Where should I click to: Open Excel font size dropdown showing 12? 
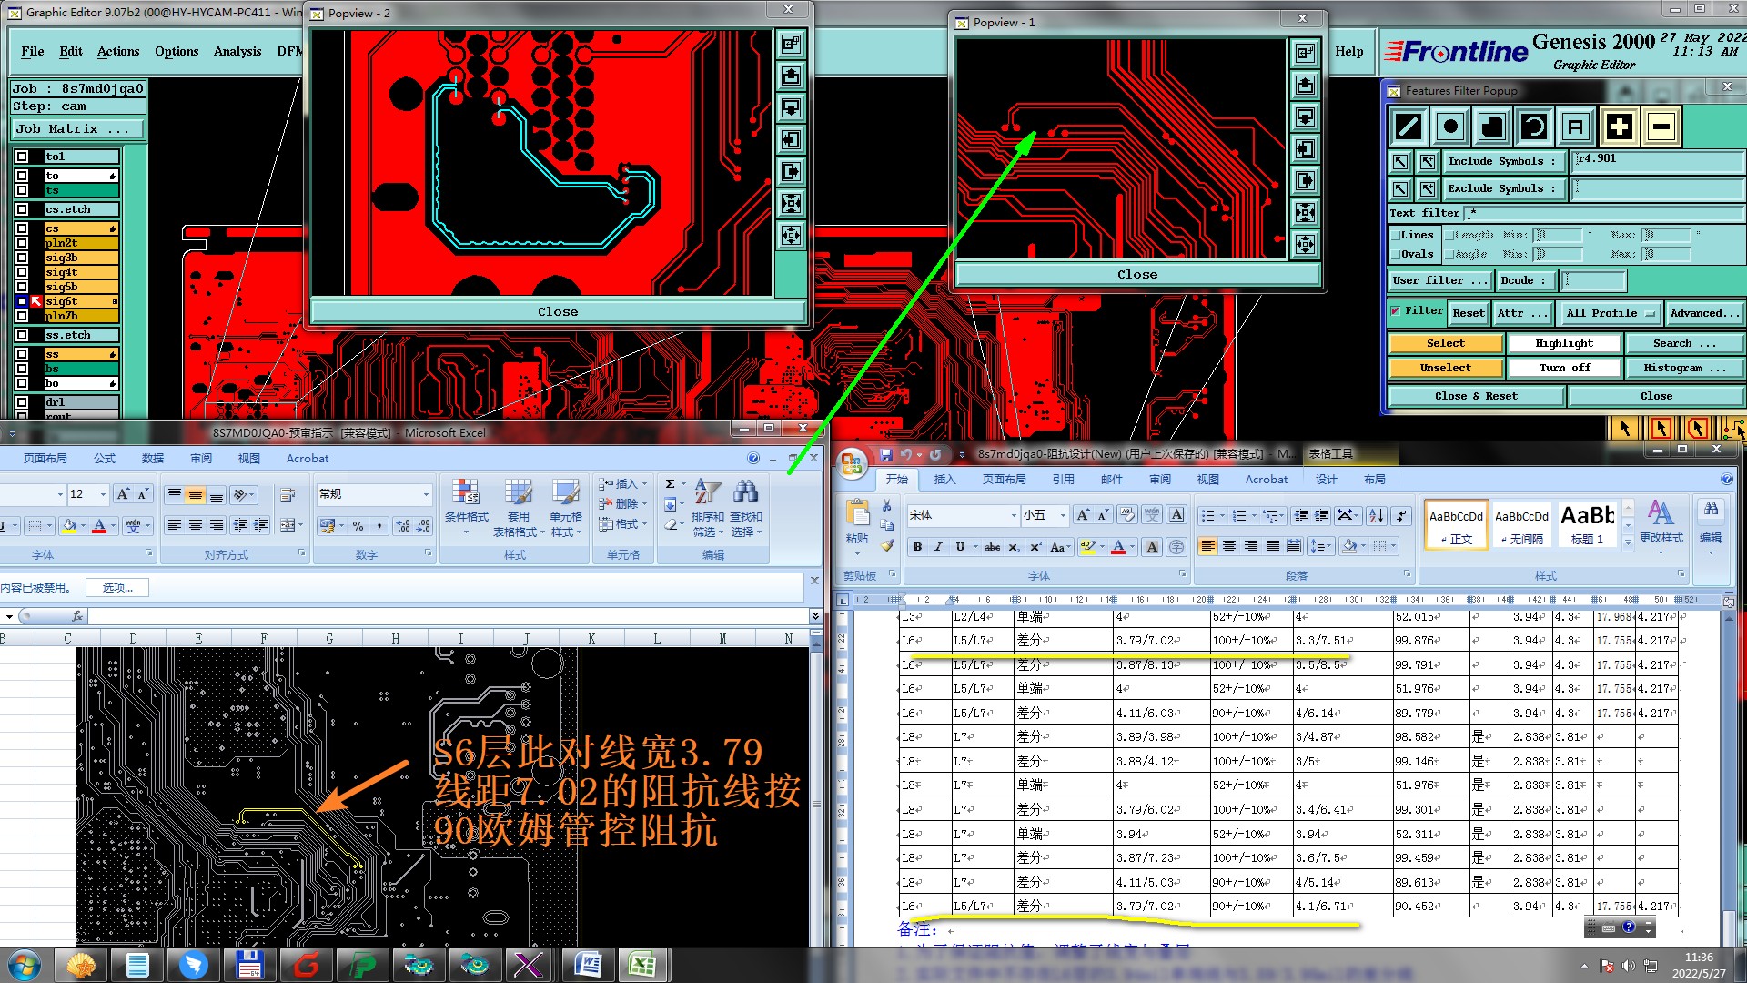102,494
